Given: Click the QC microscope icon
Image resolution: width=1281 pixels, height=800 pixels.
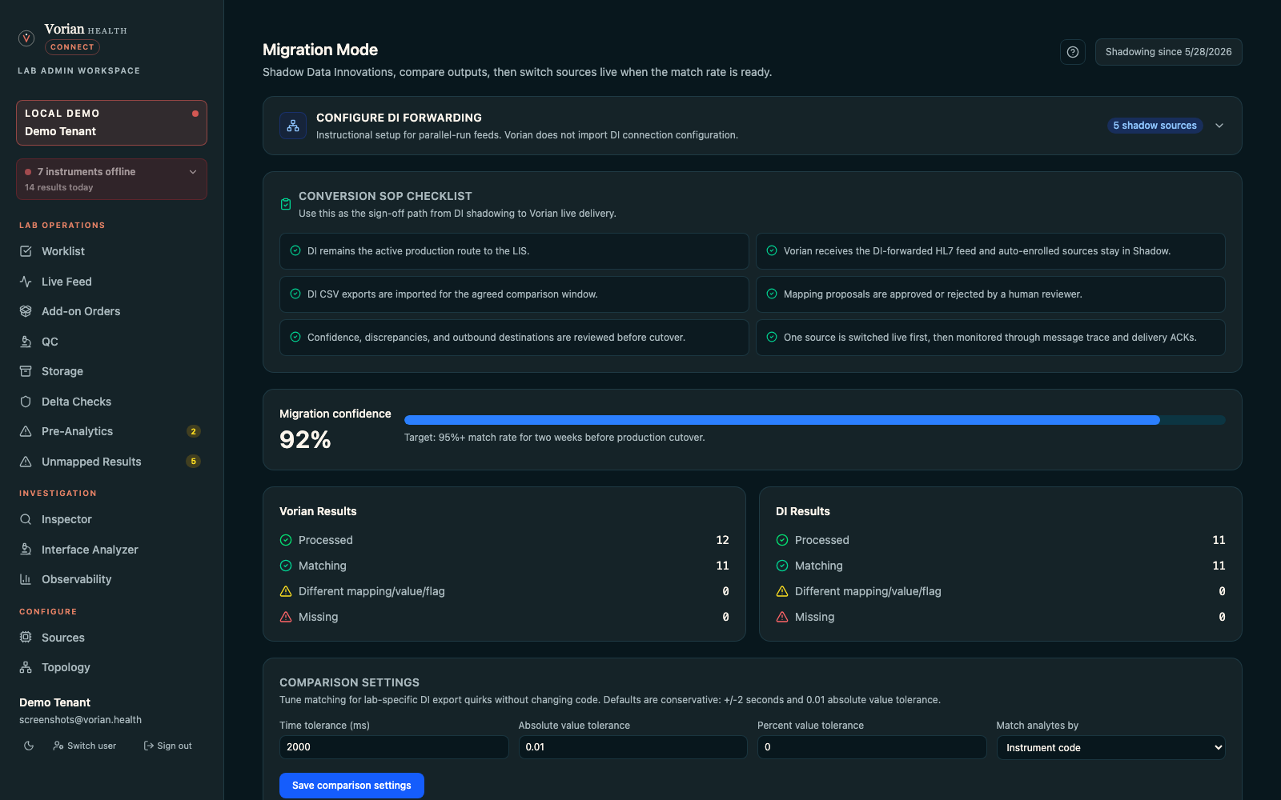Looking at the screenshot, I should (26, 342).
